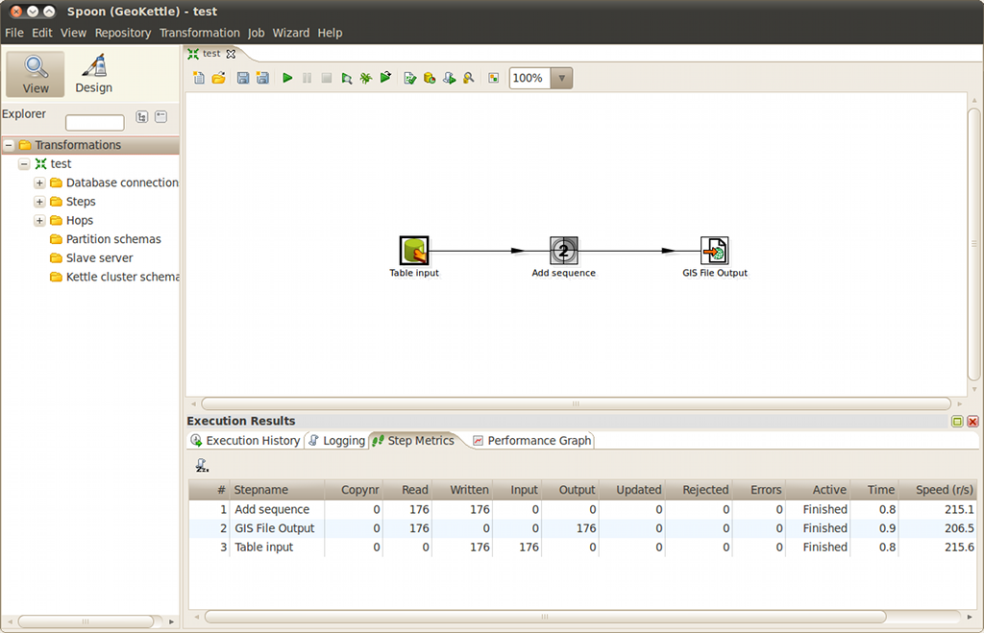
Task: Switch to View perspective
Action: [36, 74]
